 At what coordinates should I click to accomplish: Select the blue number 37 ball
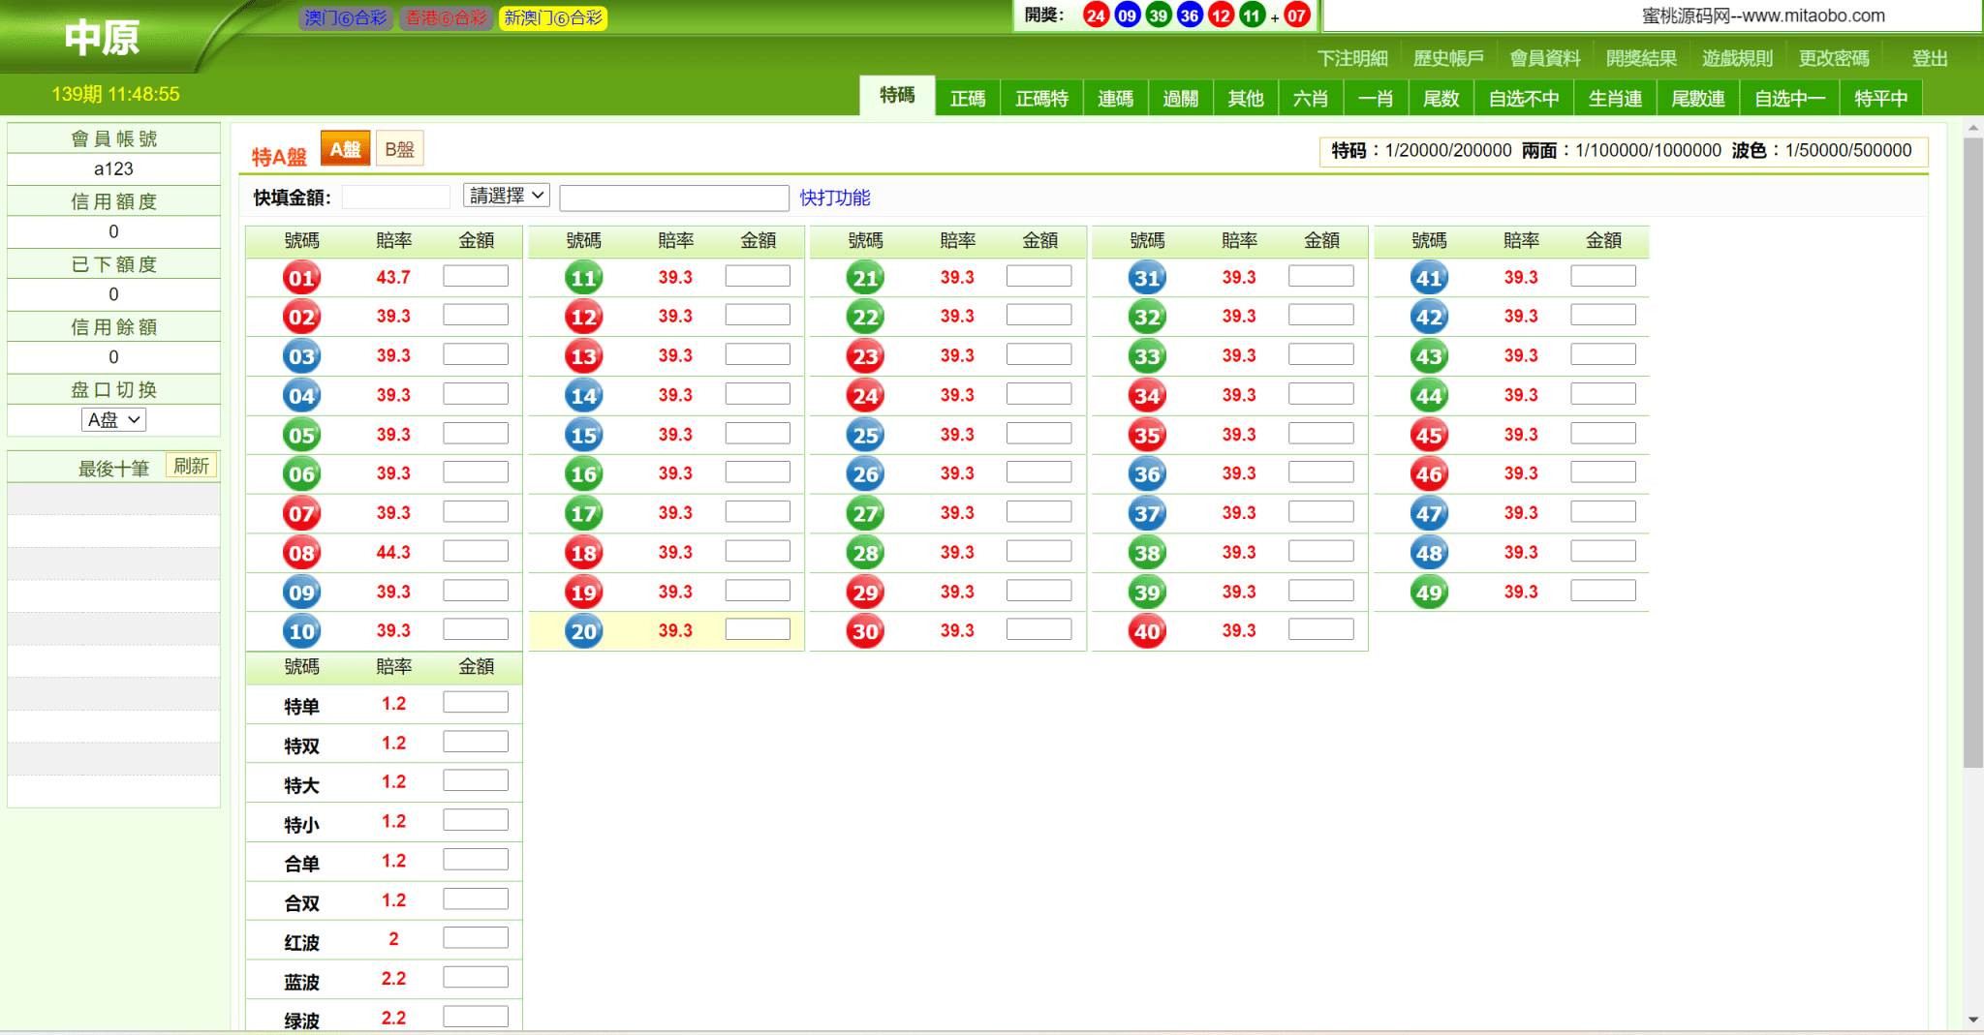click(x=1147, y=514)
